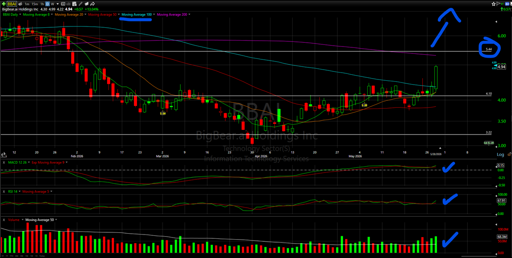
Task: Click the flag icon at top right
Action: (498, 4)
